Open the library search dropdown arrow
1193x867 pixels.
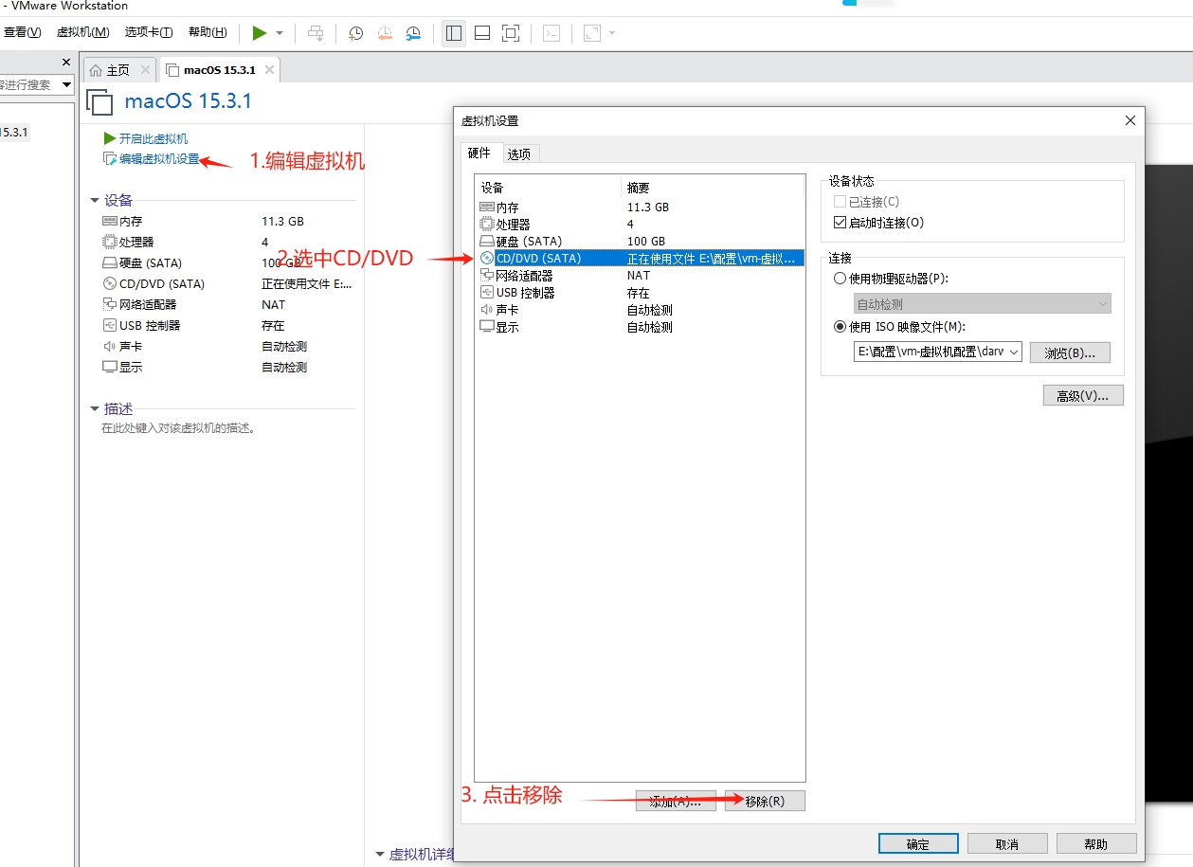point(66,84)
